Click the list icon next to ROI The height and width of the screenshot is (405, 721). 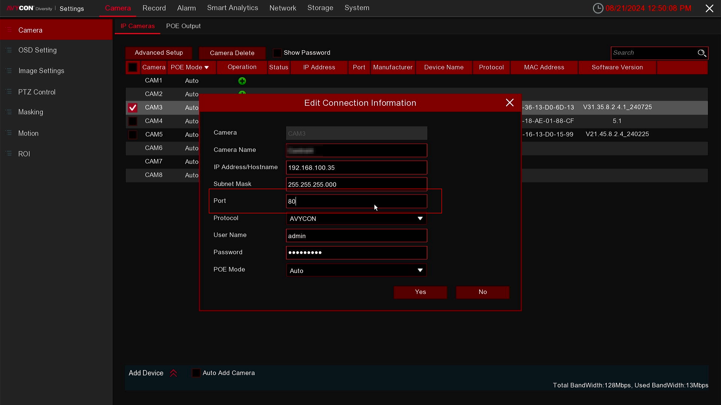9,154
